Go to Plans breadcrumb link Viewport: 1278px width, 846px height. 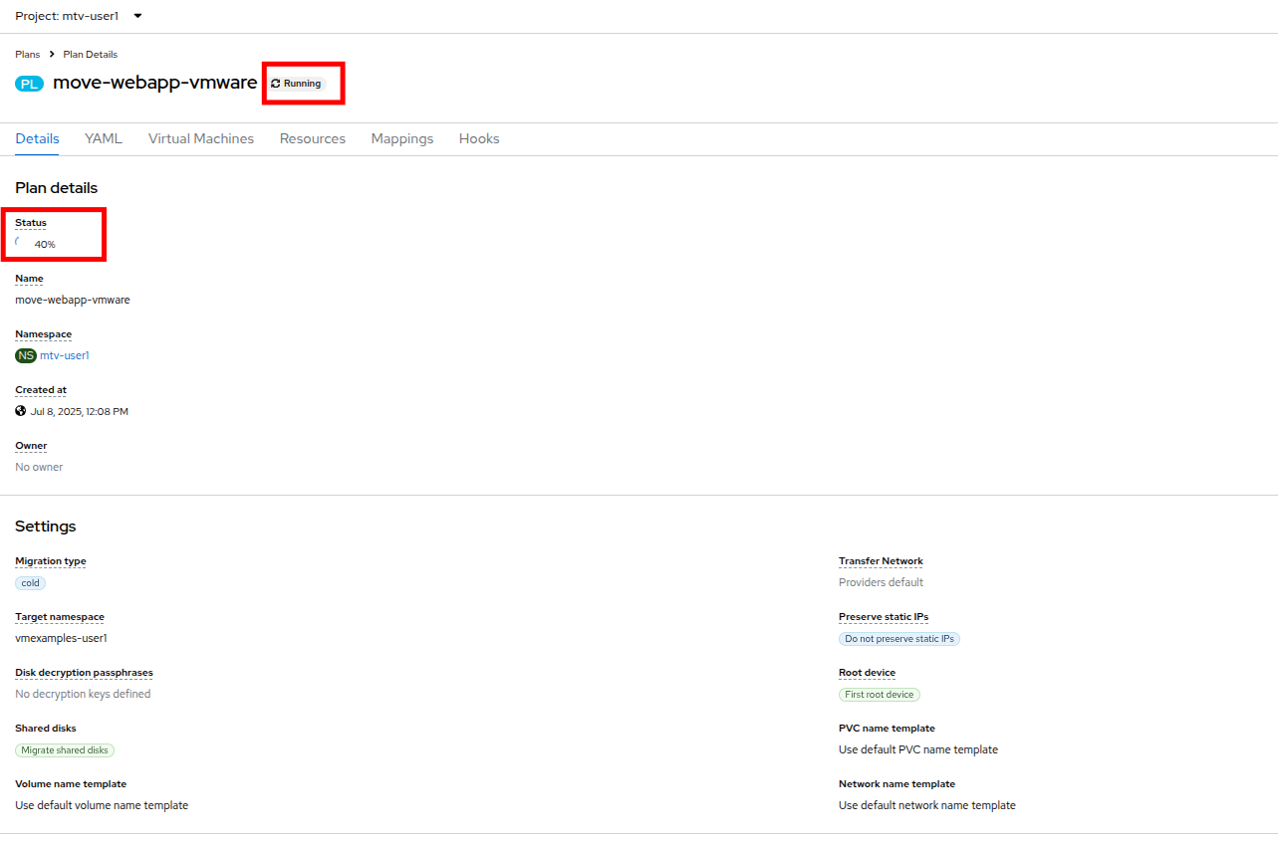coord(27,55)
